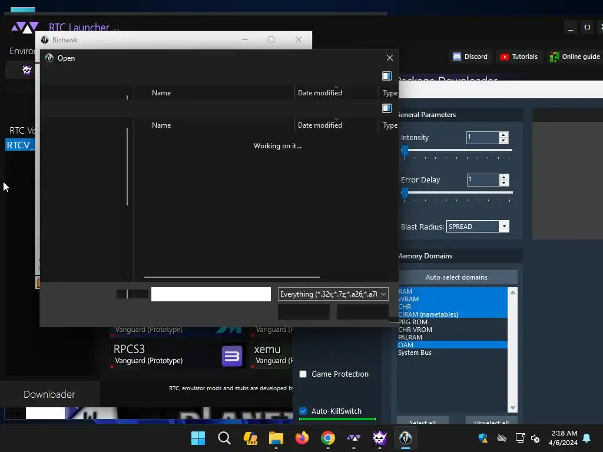The image size is (603, 452).
Task: Click the Discord logo icon
Action: (x=457, y=57)
